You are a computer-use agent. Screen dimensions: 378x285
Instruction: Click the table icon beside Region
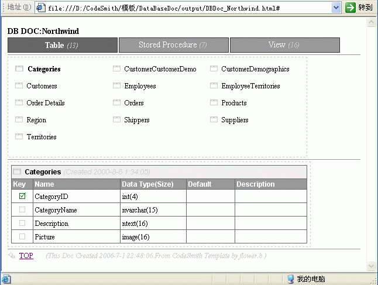tap(19, 119)
